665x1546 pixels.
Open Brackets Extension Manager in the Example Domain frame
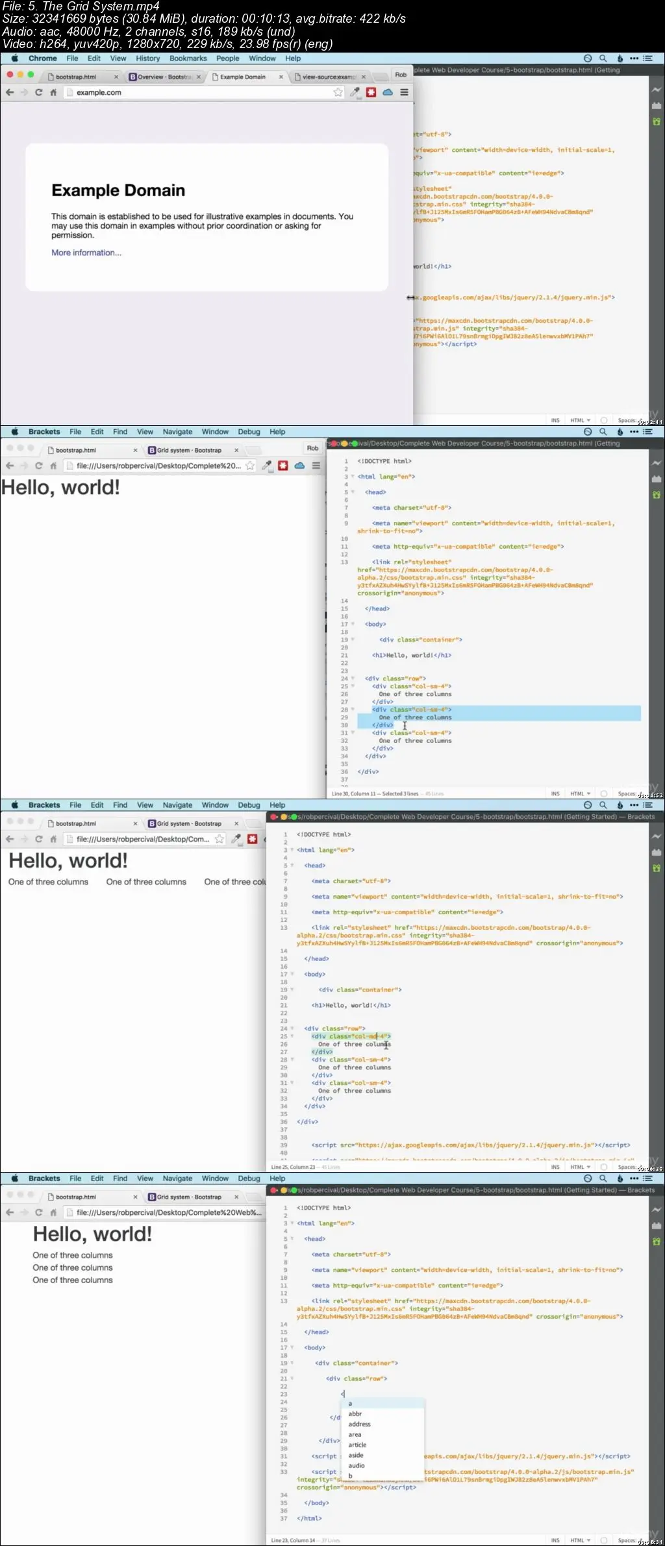[657, 105]
